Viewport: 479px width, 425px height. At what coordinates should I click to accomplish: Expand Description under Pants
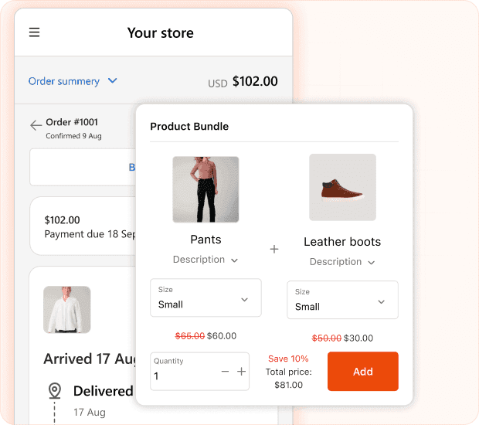[x=206, y=260]
